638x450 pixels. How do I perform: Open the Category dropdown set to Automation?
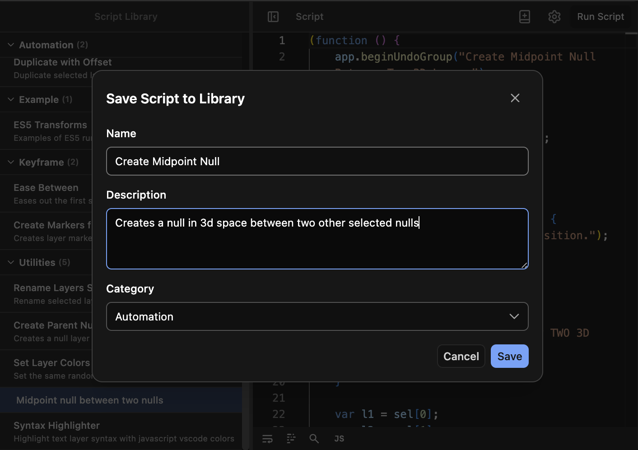[x=317, y=316]
